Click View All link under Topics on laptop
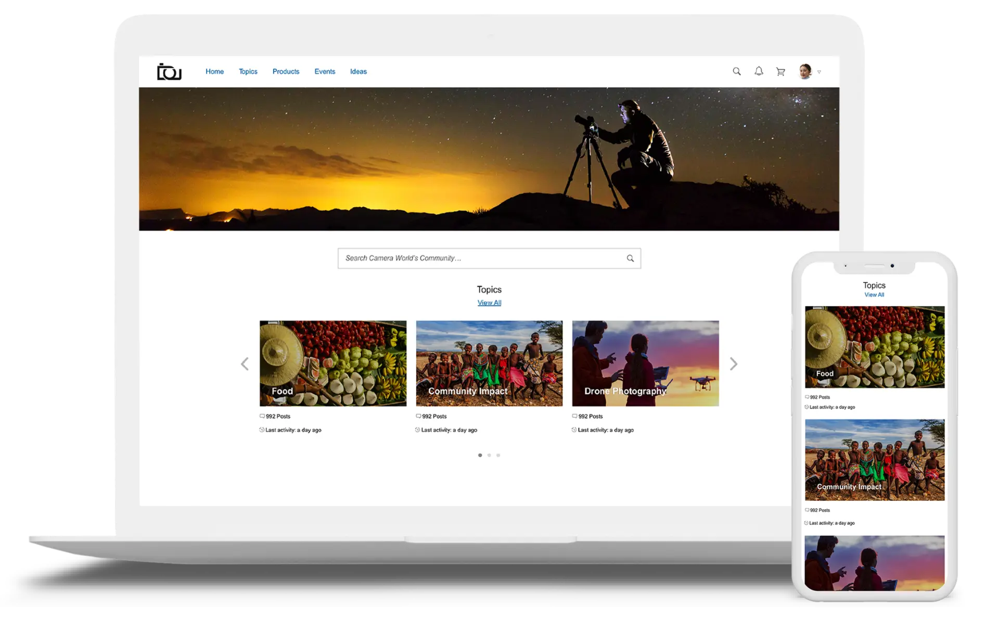 pos(489,303)
